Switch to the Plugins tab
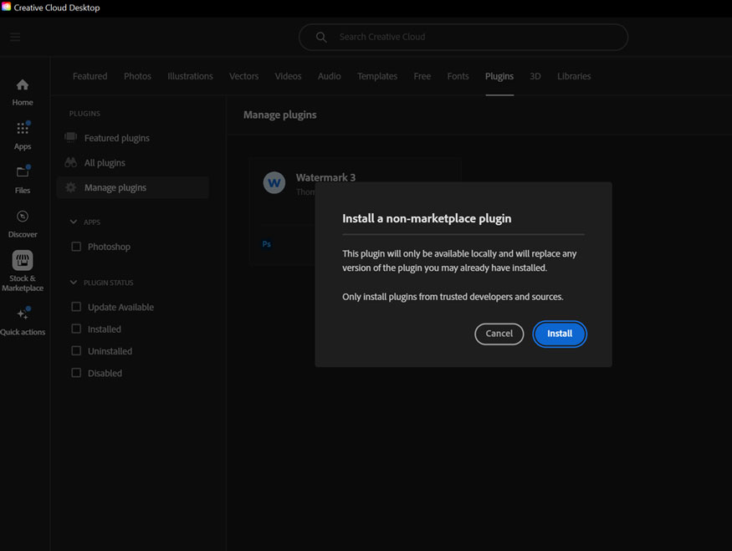The image size is (732, 551). point(499,76)
